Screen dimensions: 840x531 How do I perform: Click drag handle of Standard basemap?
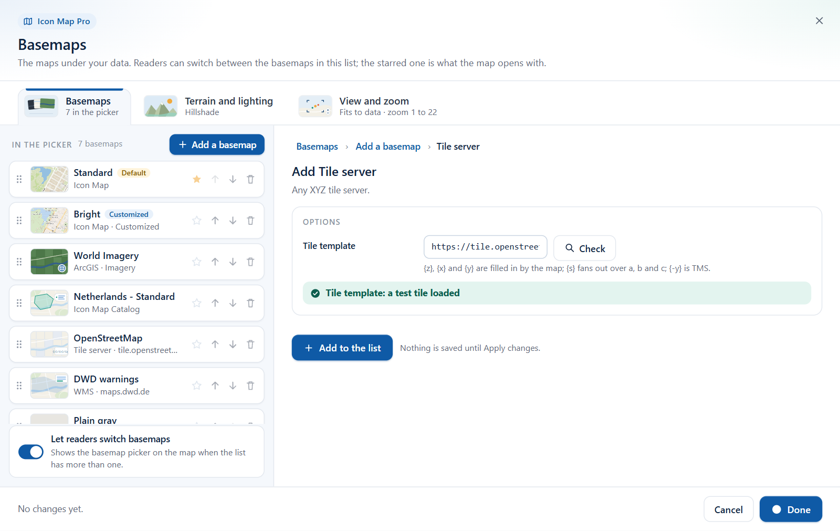pos(19,179)
